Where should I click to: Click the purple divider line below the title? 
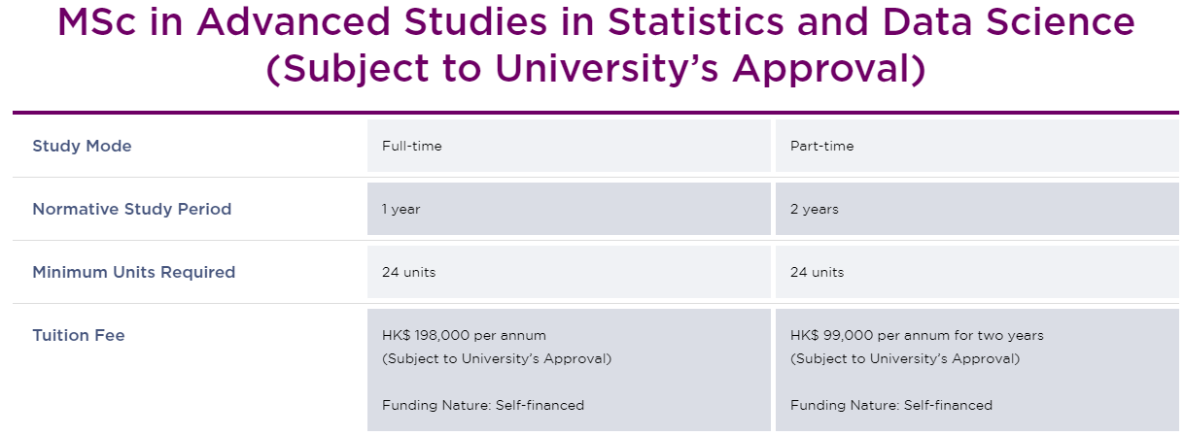click(595, 113)
